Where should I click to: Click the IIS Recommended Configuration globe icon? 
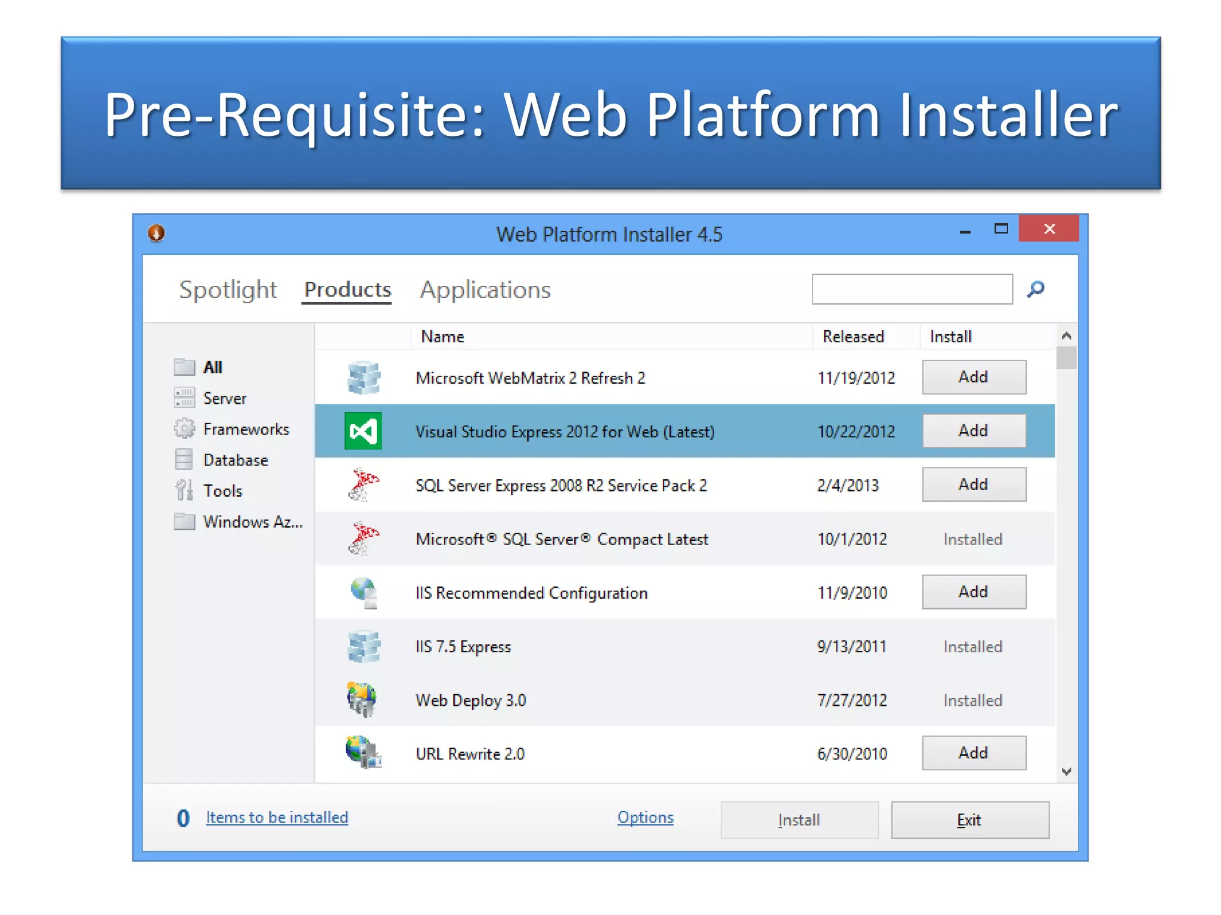coord(364,593)
